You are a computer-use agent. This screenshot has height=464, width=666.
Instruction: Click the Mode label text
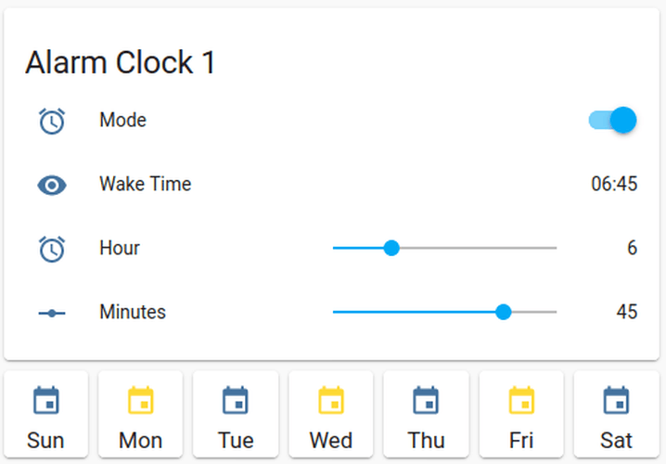tap(122, 120)
